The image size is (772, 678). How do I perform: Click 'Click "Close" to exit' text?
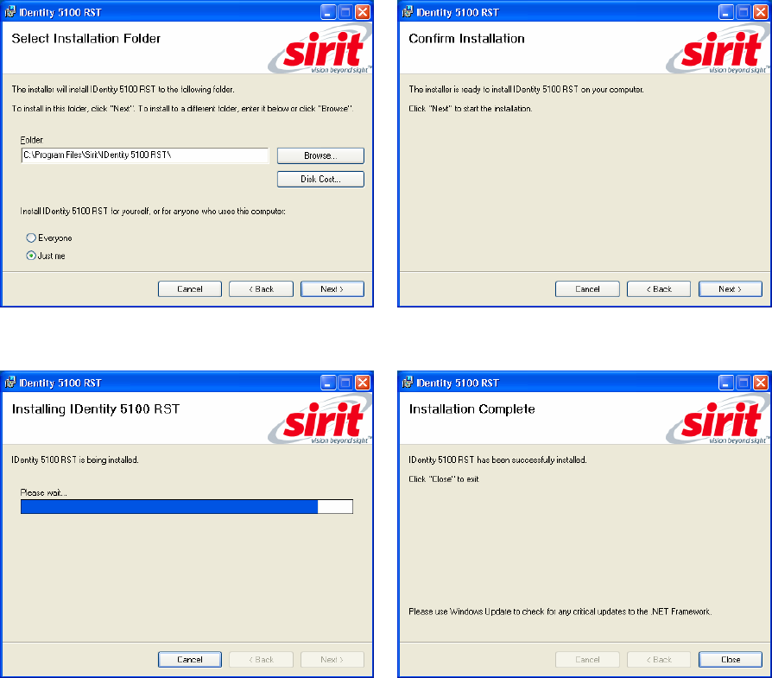pos(444,479)
